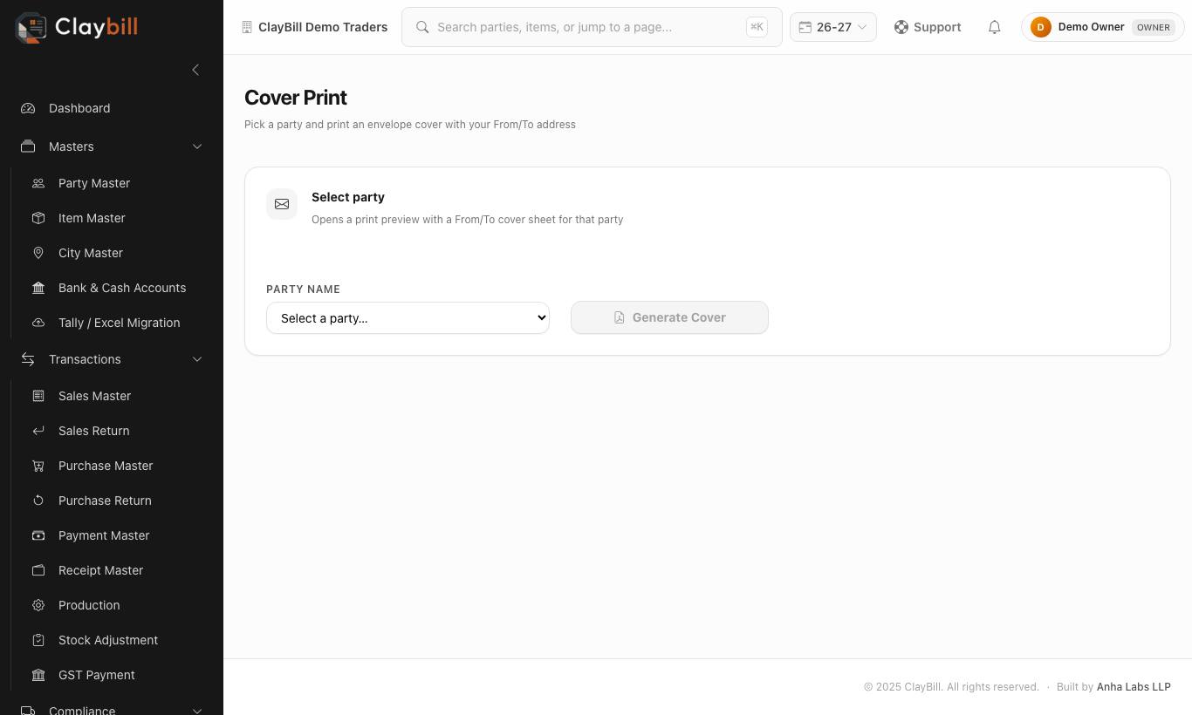
Task: Collapse the Masters section chevron
Action: pos(197,146)
